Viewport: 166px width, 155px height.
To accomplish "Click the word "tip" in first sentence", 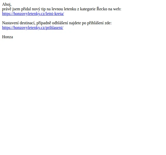I will point(43,9).
